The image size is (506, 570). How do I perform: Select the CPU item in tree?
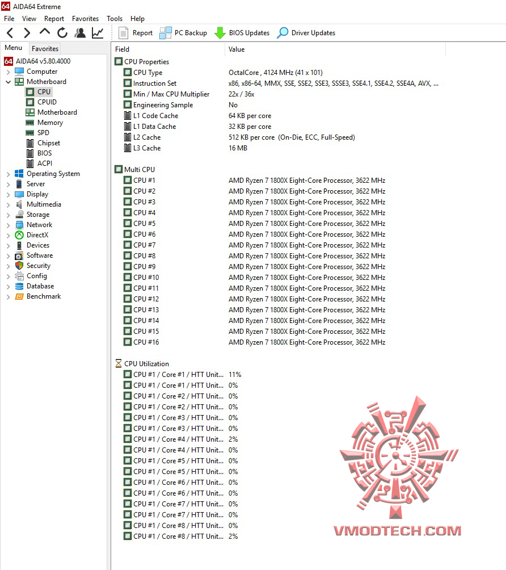44,92
